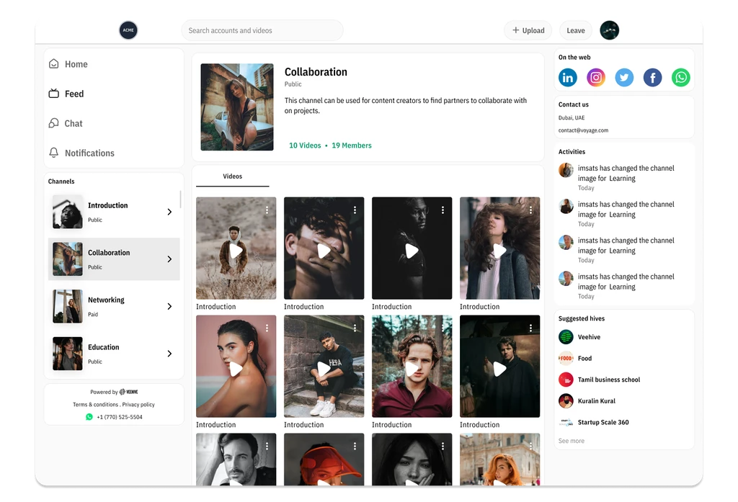The width and height of the screenshot is (738, 502).
Task: Click the Leave button
Action: (575, 30)
